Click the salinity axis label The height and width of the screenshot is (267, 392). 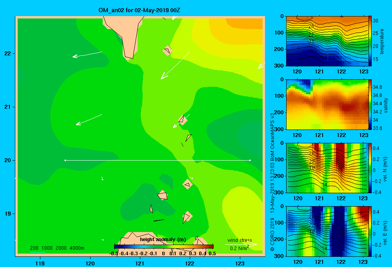coord(386,105)
